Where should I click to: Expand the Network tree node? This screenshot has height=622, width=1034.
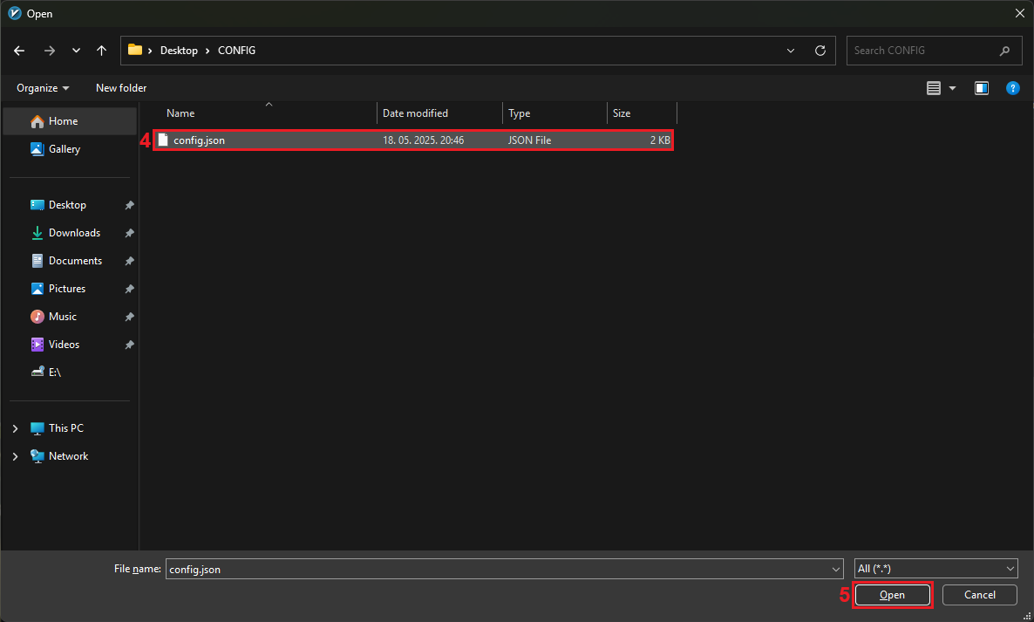[16, 456]
